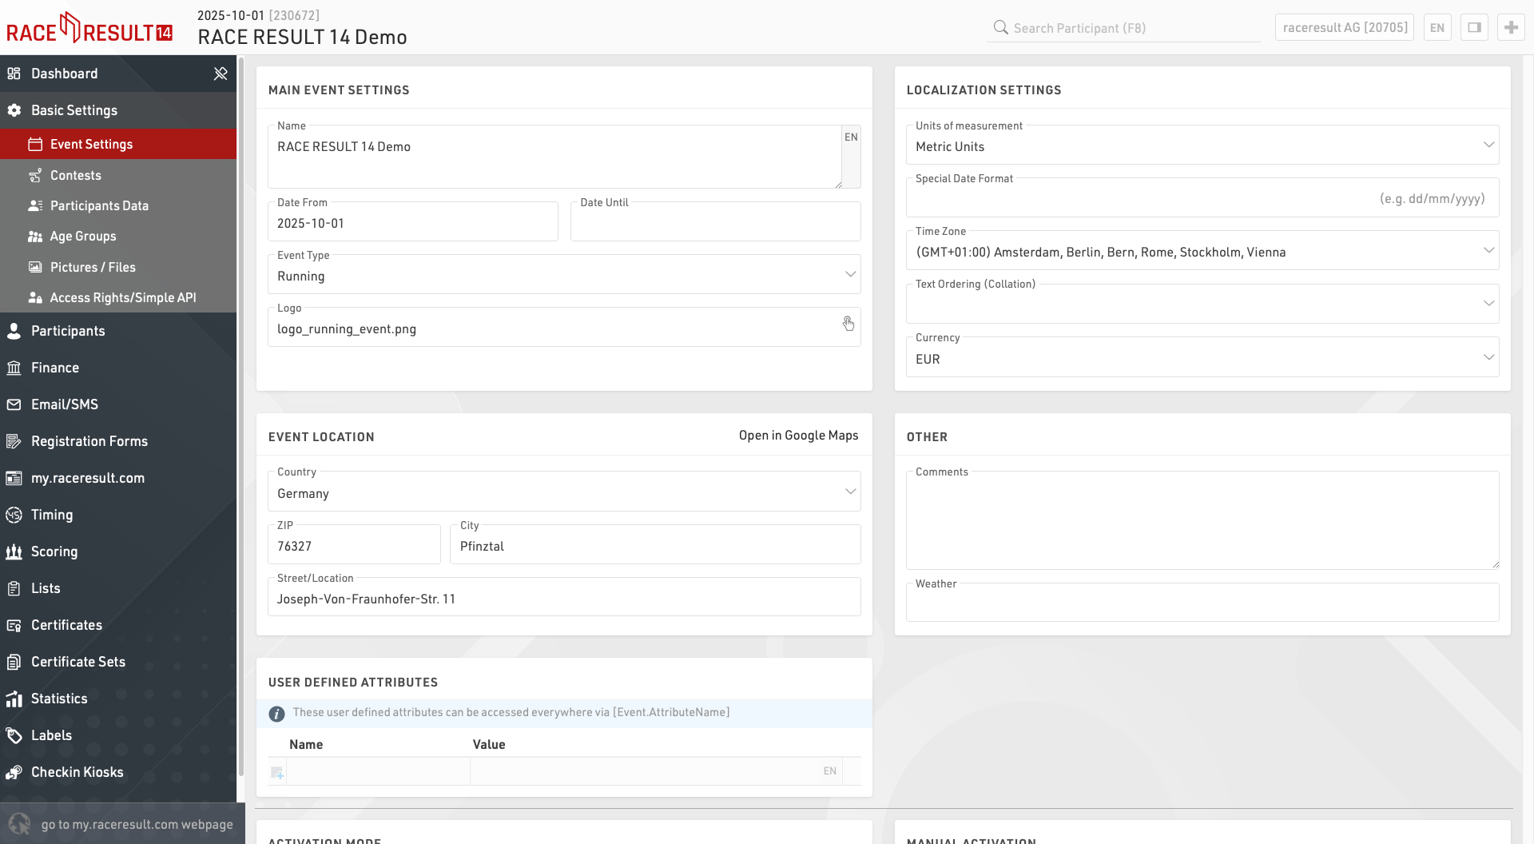Click the sidebar vertical scrollbar

pyautogui.click(x=240, y=416)
